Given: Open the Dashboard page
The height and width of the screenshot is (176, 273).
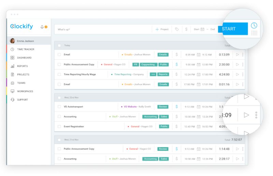Looking at the screenshot, I should [x=24, y=57].
